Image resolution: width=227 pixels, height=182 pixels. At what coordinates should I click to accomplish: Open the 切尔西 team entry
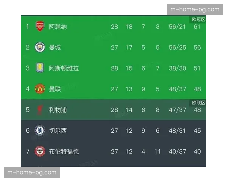[x=58, y=131]
